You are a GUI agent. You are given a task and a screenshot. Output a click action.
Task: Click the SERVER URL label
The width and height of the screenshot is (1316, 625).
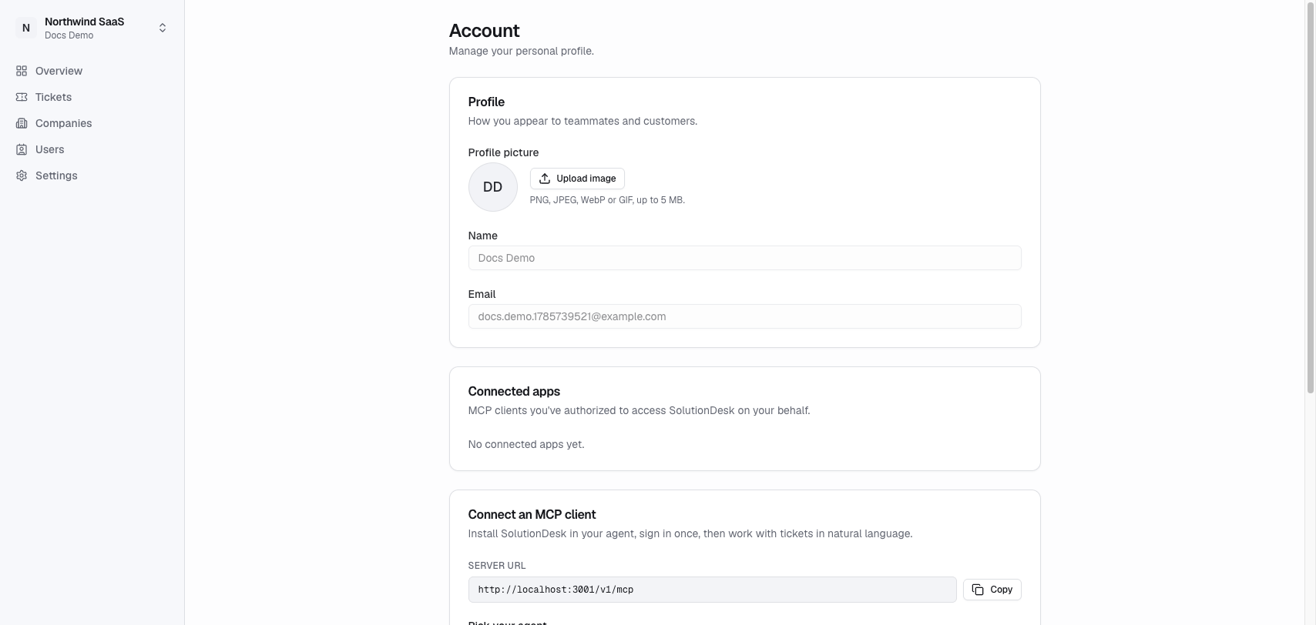coord(497,565)
